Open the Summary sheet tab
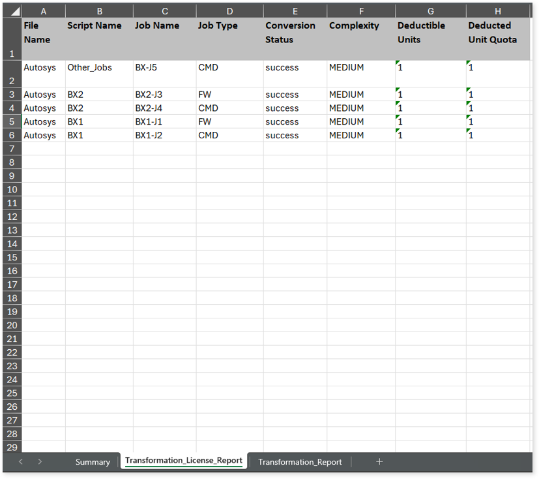The width and height of the screenshot is (539, 479). tap(93, 462)
